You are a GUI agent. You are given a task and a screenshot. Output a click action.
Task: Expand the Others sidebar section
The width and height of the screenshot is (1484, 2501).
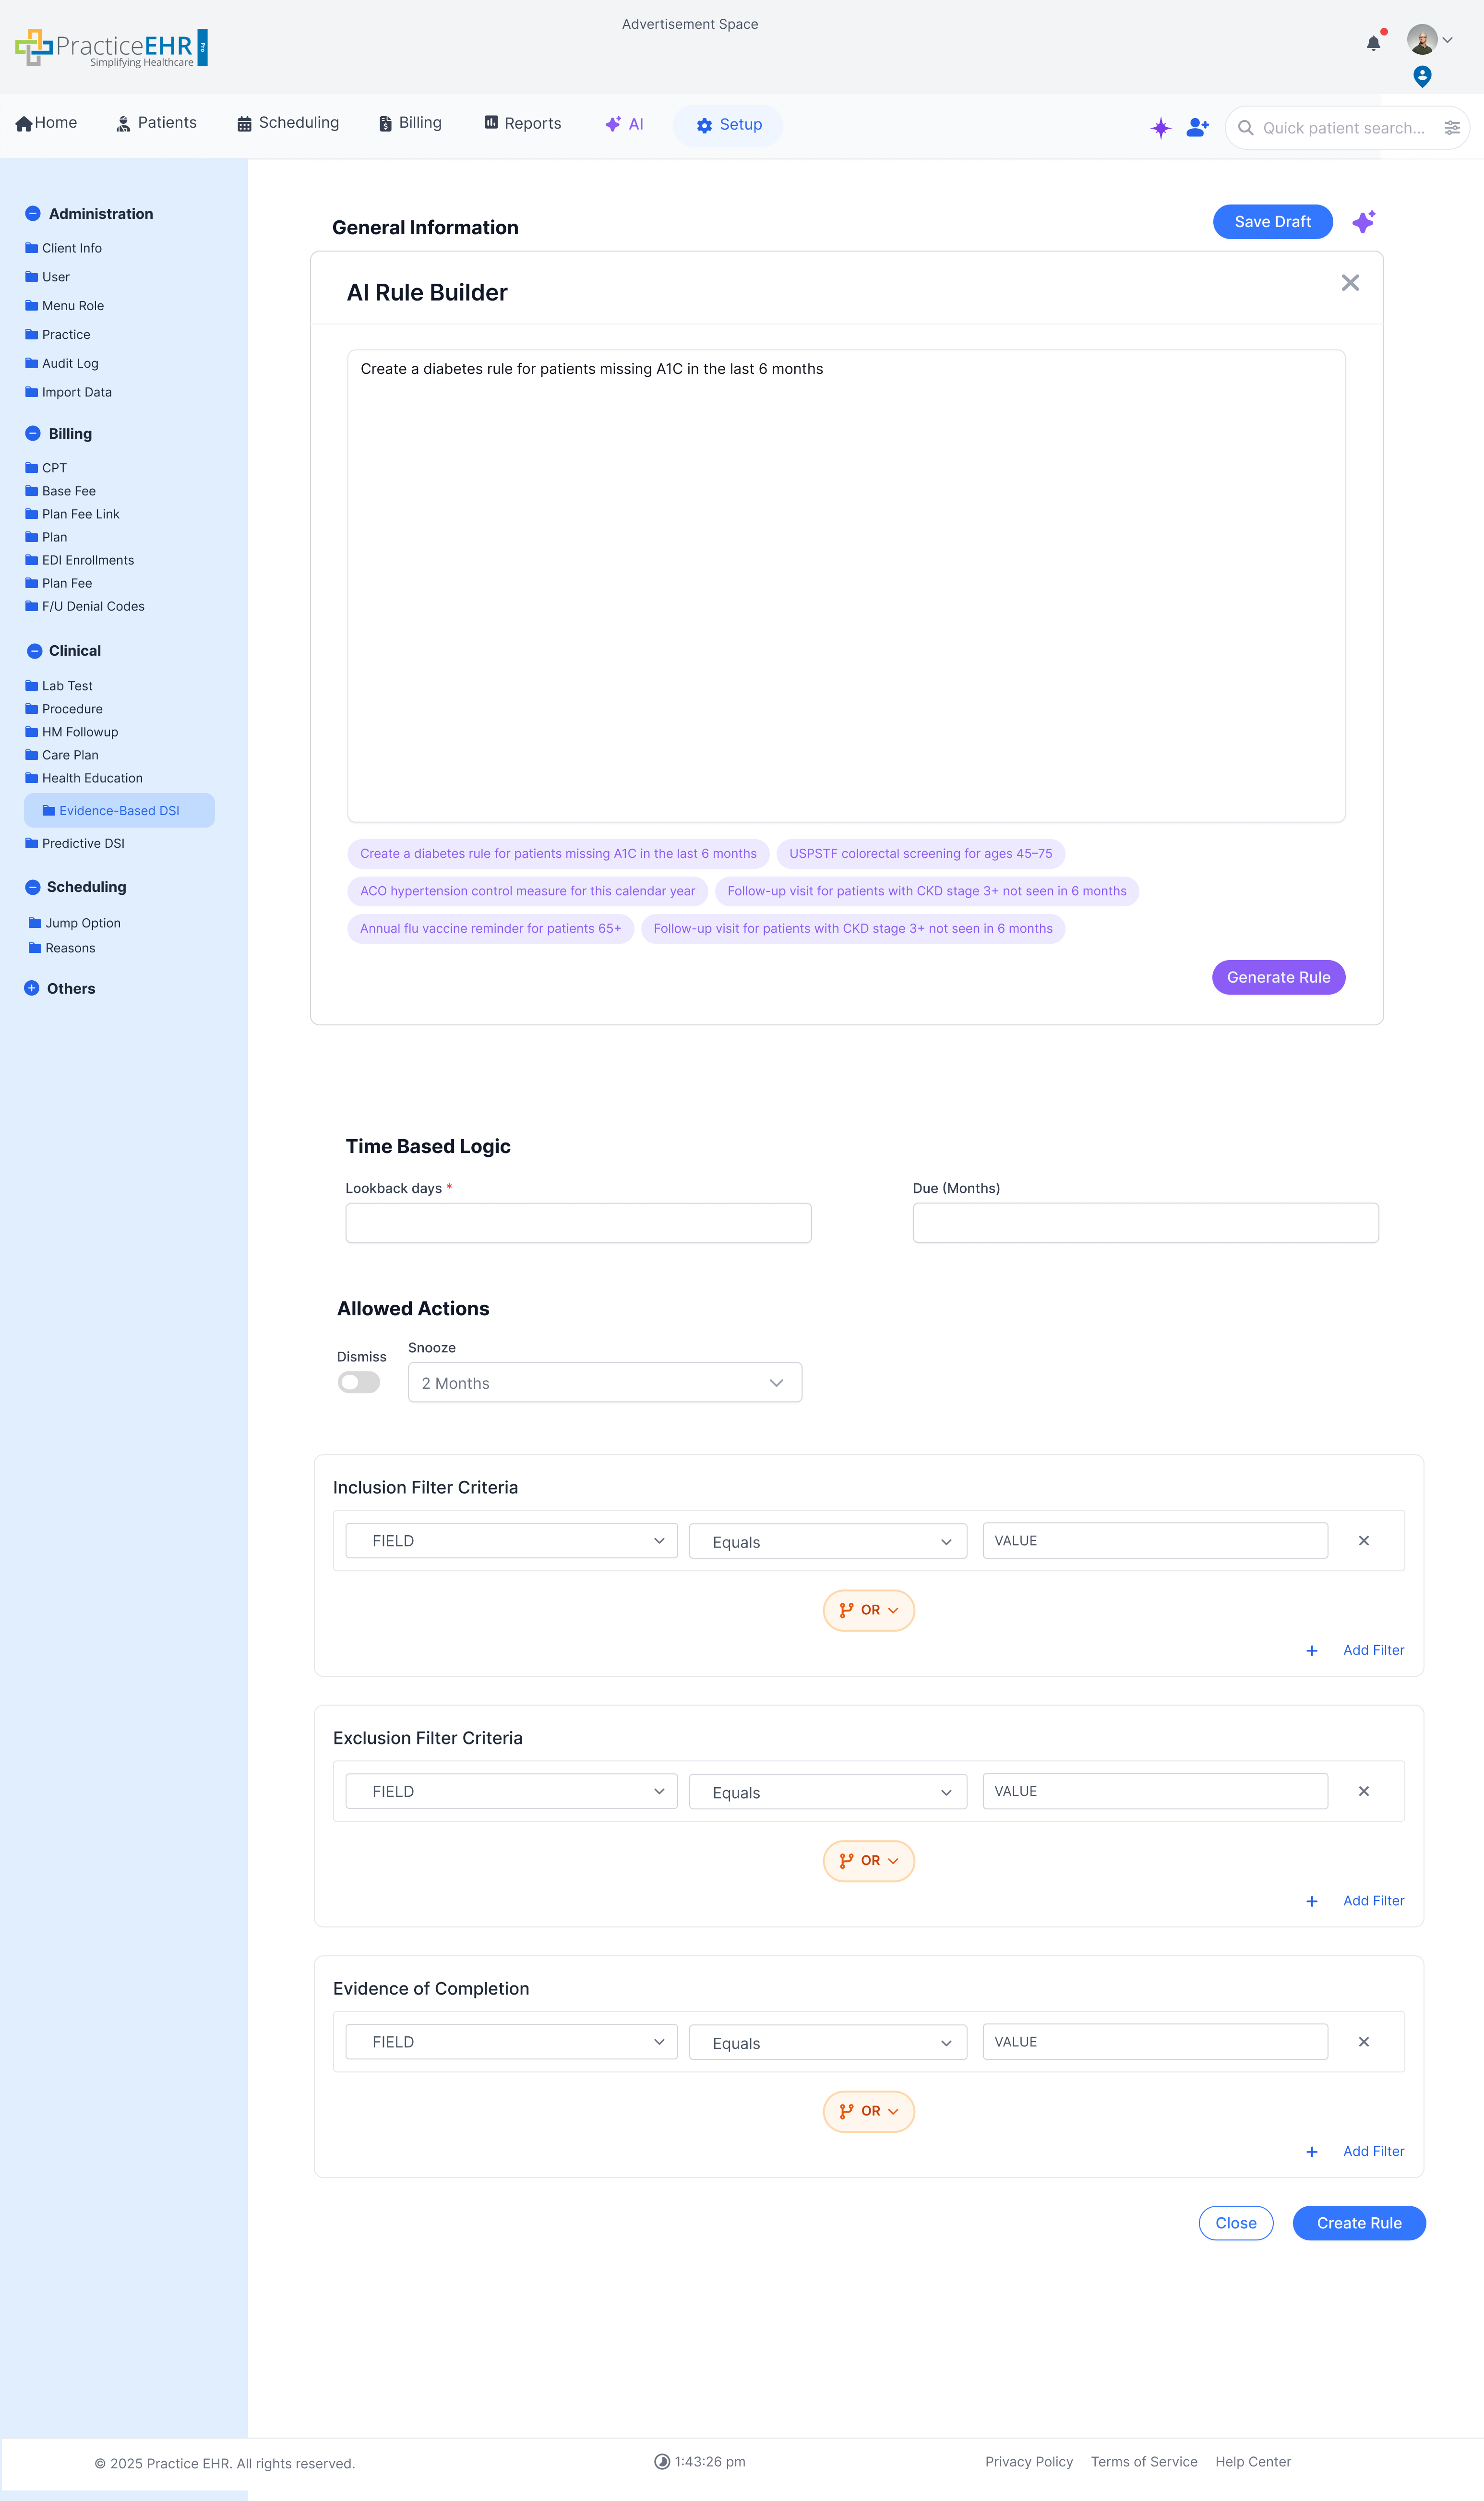click(32, 988)
